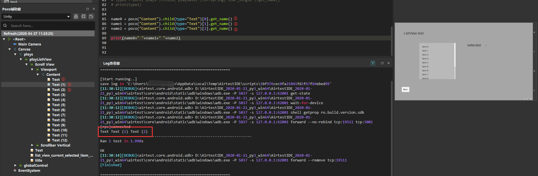Click the globalControl image icon
This screenshot has height=176, width=538.
[21, 166]
